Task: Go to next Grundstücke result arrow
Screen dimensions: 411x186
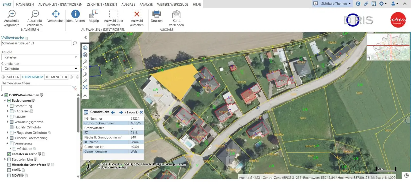Action: [x=121, y=112]
